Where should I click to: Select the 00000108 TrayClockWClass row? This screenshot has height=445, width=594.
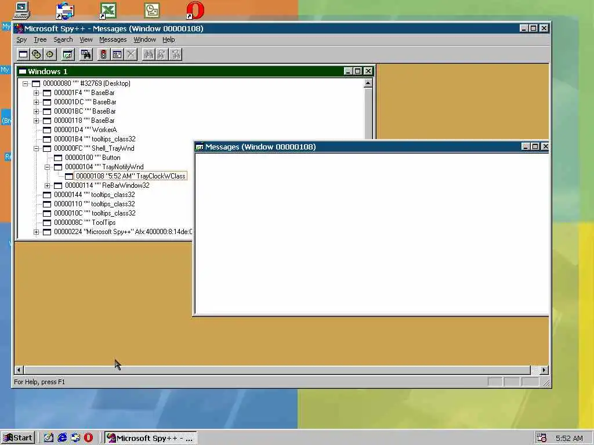tap(131, 176)
